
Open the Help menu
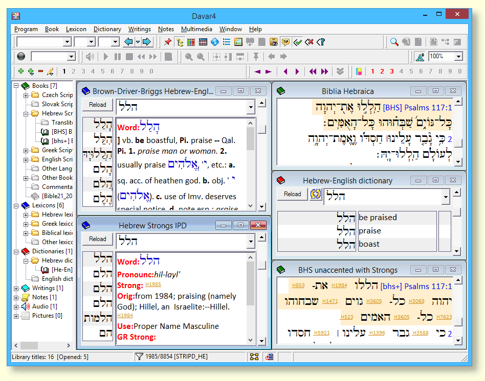[x=255, y=29]
